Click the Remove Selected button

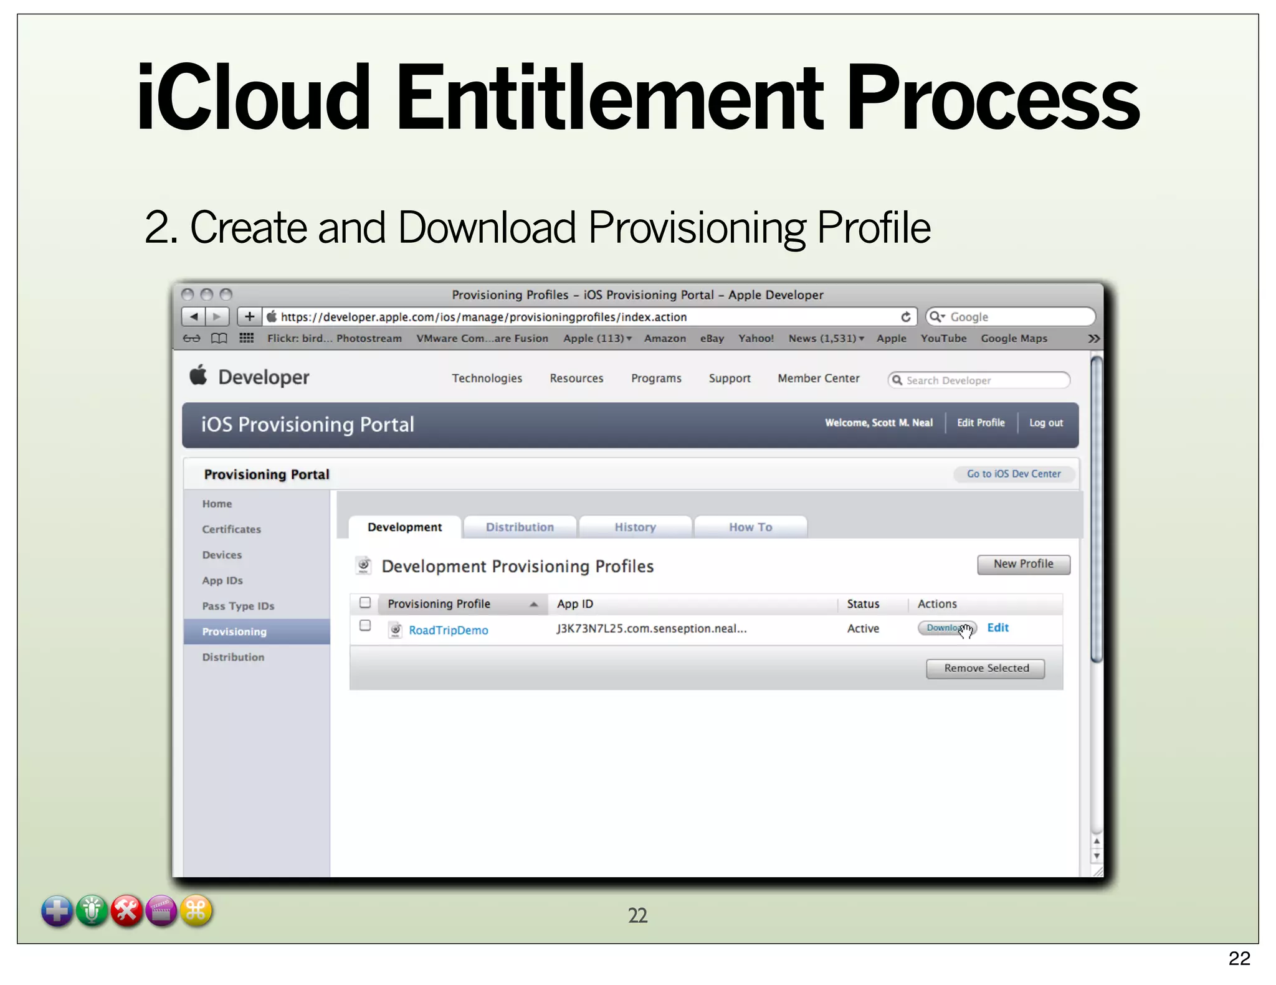(986, 668)
